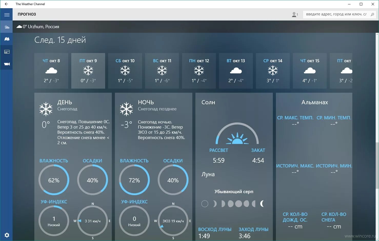Click the night humidity 72% gauge
Viewport: 379px width, 241px height.
click(134, 180)
